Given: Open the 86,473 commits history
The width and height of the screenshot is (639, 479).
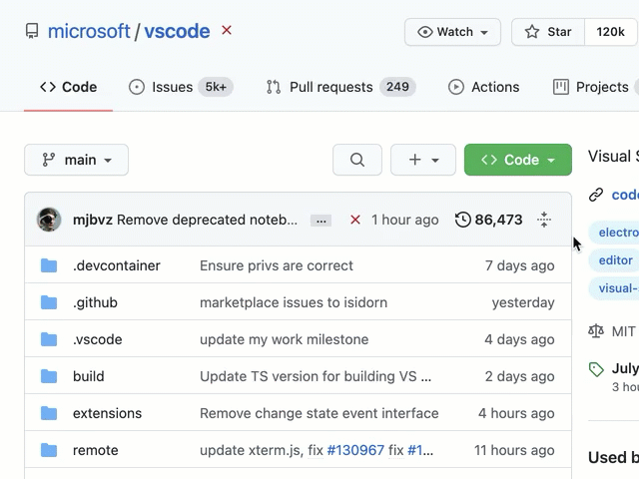Looking at the screenshot, I should point(488,220).
